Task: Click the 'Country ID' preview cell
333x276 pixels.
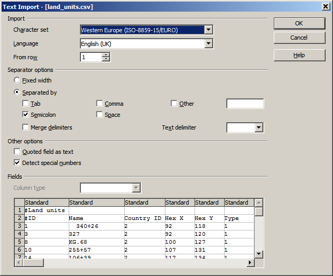Action: click(x=145, y=218)
